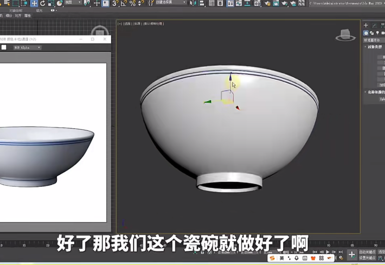Toggle Angle Snap on the toolbar
Screen dimensions: 385x265
tap(124, 3)
